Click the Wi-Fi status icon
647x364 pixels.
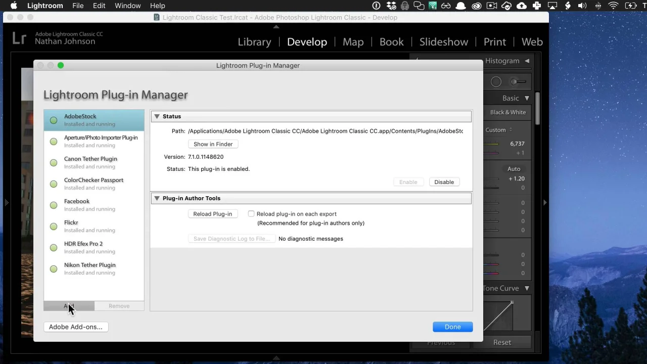coord(613,6)
